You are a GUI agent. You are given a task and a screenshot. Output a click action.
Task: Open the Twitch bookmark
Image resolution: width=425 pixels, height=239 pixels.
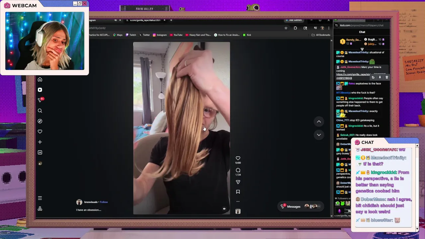click(x=131, y=35)
